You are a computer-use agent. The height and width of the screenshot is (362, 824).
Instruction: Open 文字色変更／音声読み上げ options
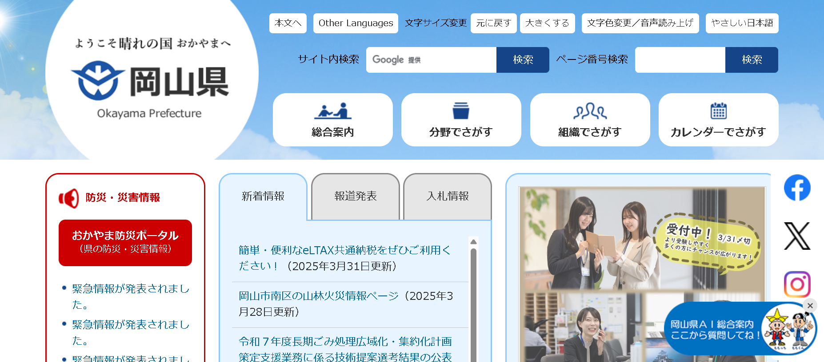[640, 23]
